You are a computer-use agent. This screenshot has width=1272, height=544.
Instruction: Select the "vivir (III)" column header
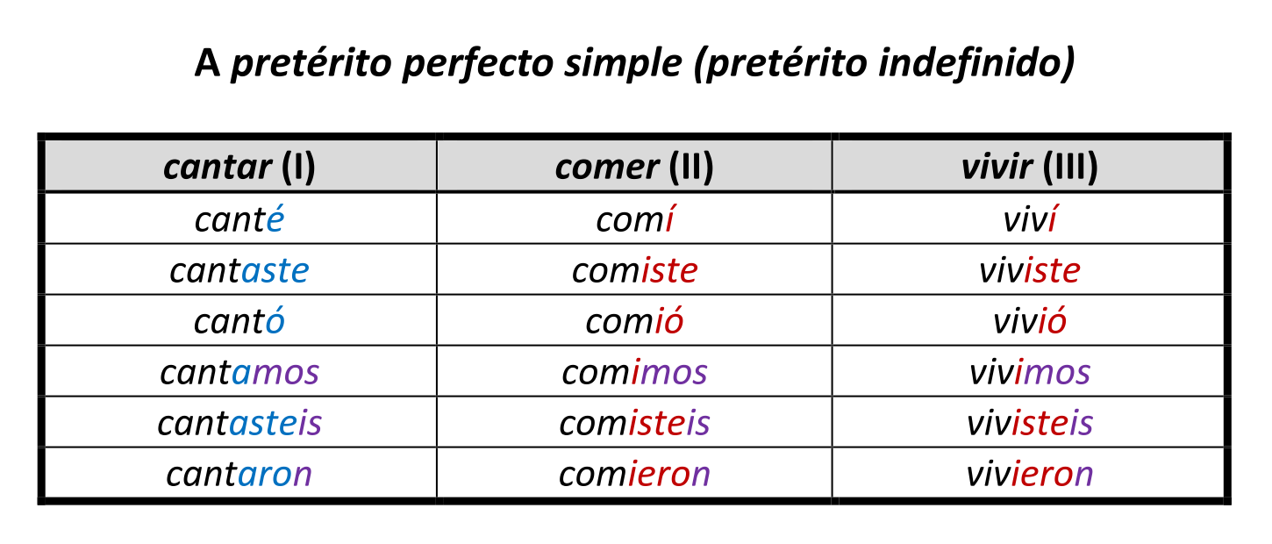pyautogui.click(x=1029, y=167)
